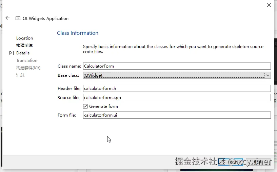
Task: Click the Header file label
Action: (x=69, y=89)
